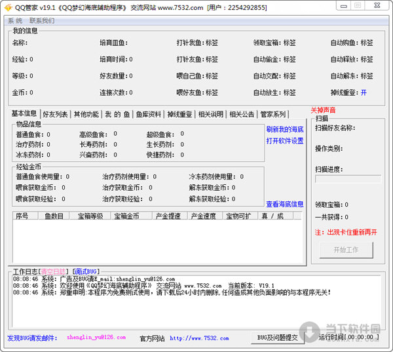The image size is (393, 352).
Task: Click the red 注: 出现卡住重新再开 note
Action: click(x=346, y=232)
